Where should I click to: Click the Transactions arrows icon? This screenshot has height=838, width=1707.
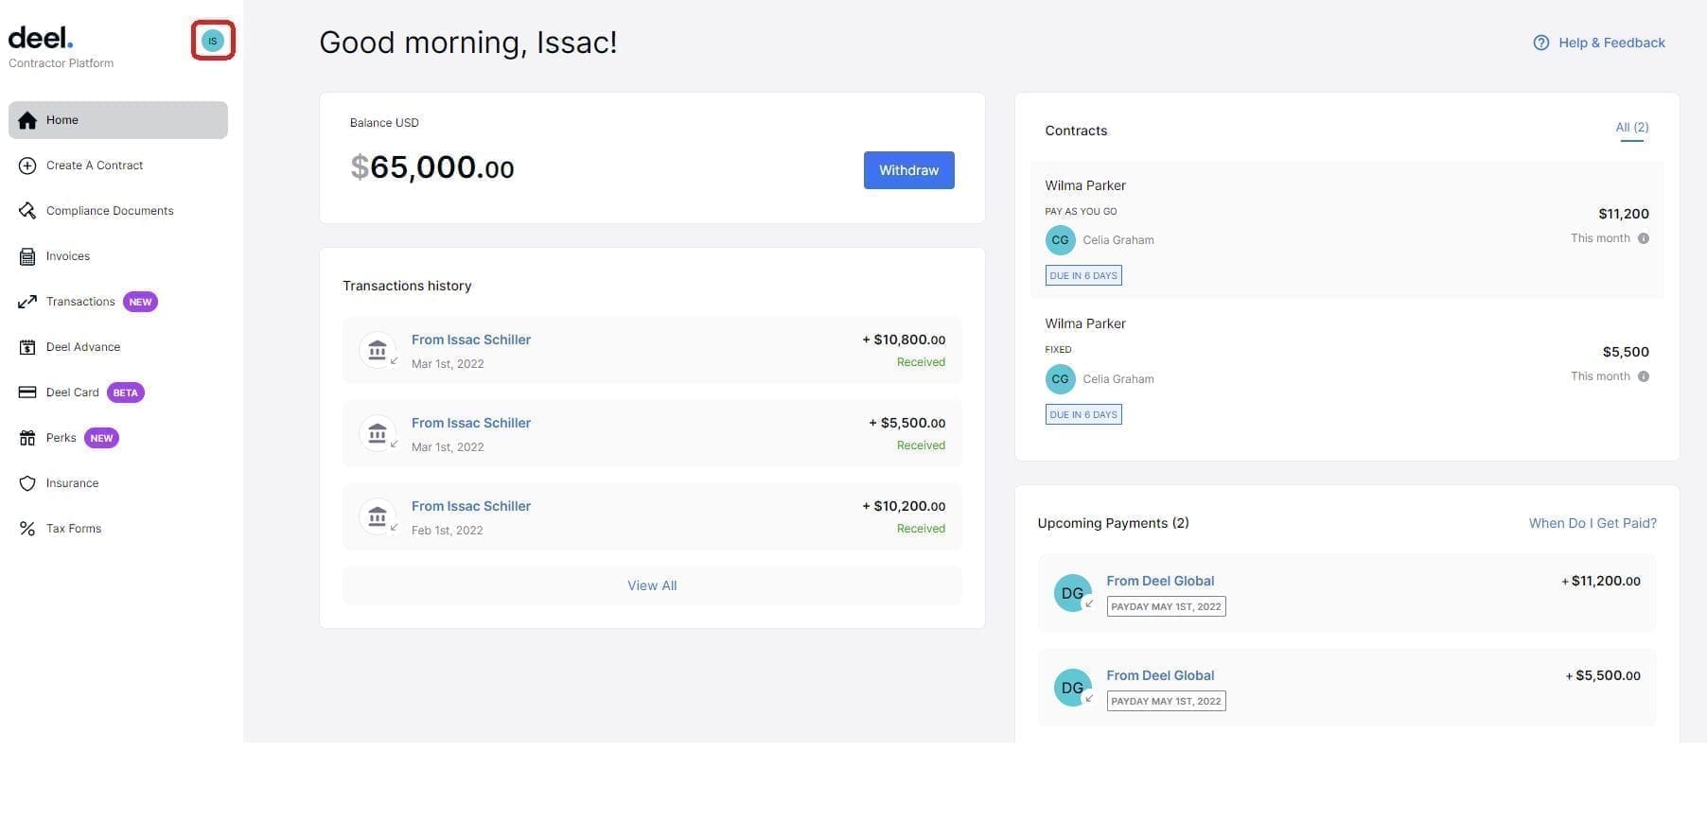[x=27, y=302]
